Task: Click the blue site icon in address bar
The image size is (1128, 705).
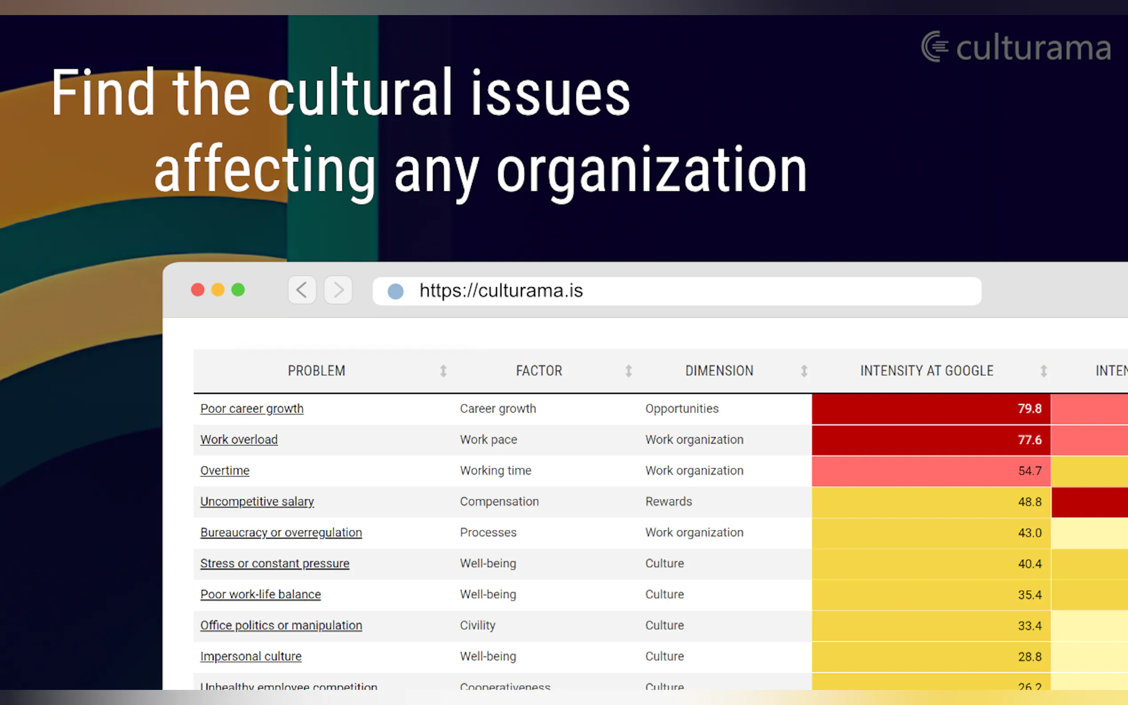Action: pos(395,291)
